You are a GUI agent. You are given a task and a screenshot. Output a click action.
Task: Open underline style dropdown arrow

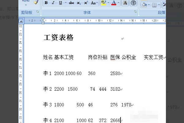coord(66,3)
